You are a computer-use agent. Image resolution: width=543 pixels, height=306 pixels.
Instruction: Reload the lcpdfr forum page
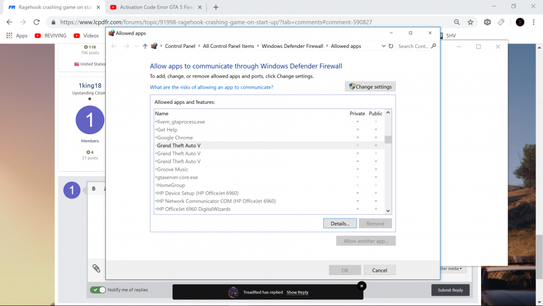coord(36,22)
